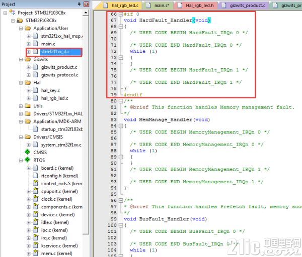The width and height of the screenshot is (302, 257).
Task: Click the board.c (kernel) file icon
Action: point(35,168)
